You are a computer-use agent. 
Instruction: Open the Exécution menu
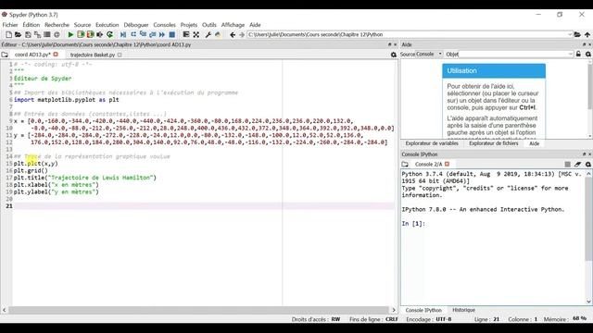point(107,25)
